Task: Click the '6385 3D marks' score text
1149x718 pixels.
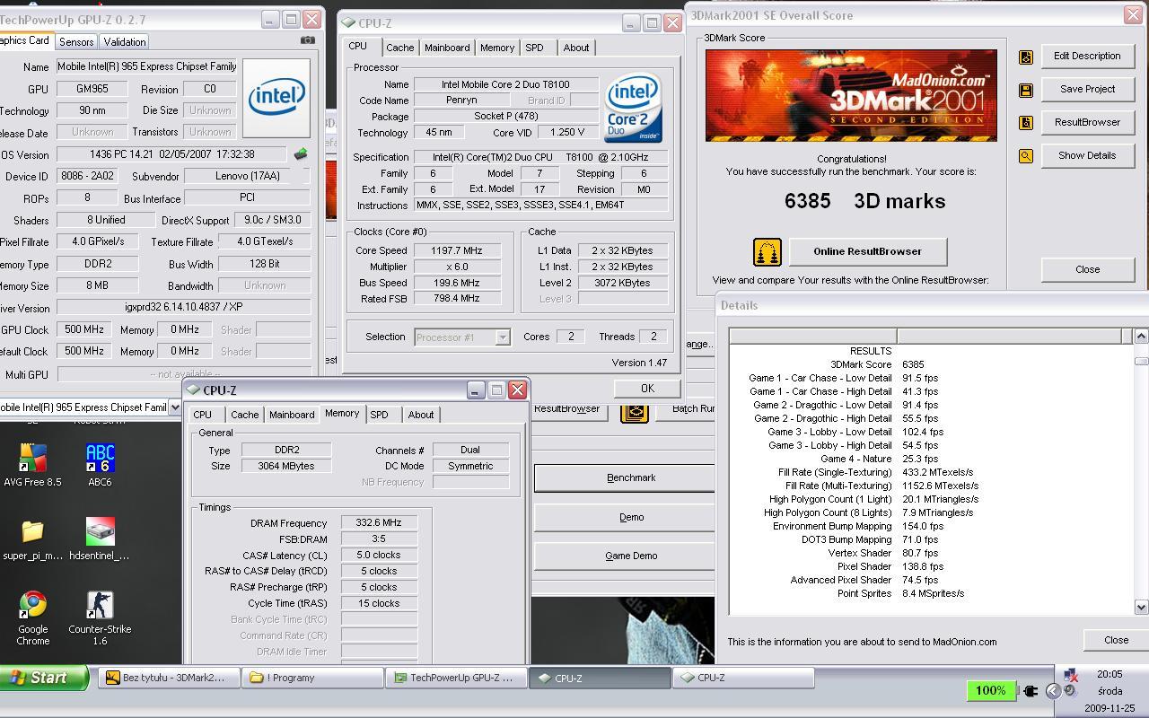Action: click(864, 201)
